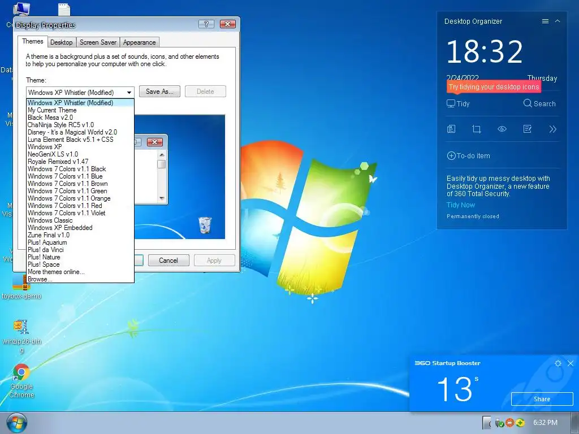The image size is (579, 434).
Task: Click the taskbar clock showing 6:32 PM
Action: (x=546, y=423)
